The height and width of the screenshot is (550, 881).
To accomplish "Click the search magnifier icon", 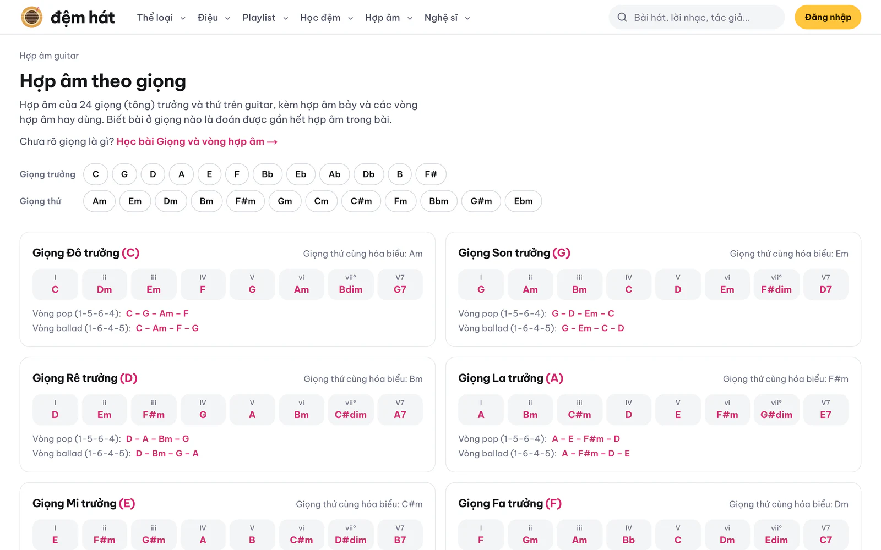I will 622,18.
